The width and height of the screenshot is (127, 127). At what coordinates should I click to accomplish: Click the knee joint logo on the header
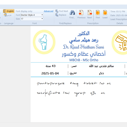tap(44, 42)
